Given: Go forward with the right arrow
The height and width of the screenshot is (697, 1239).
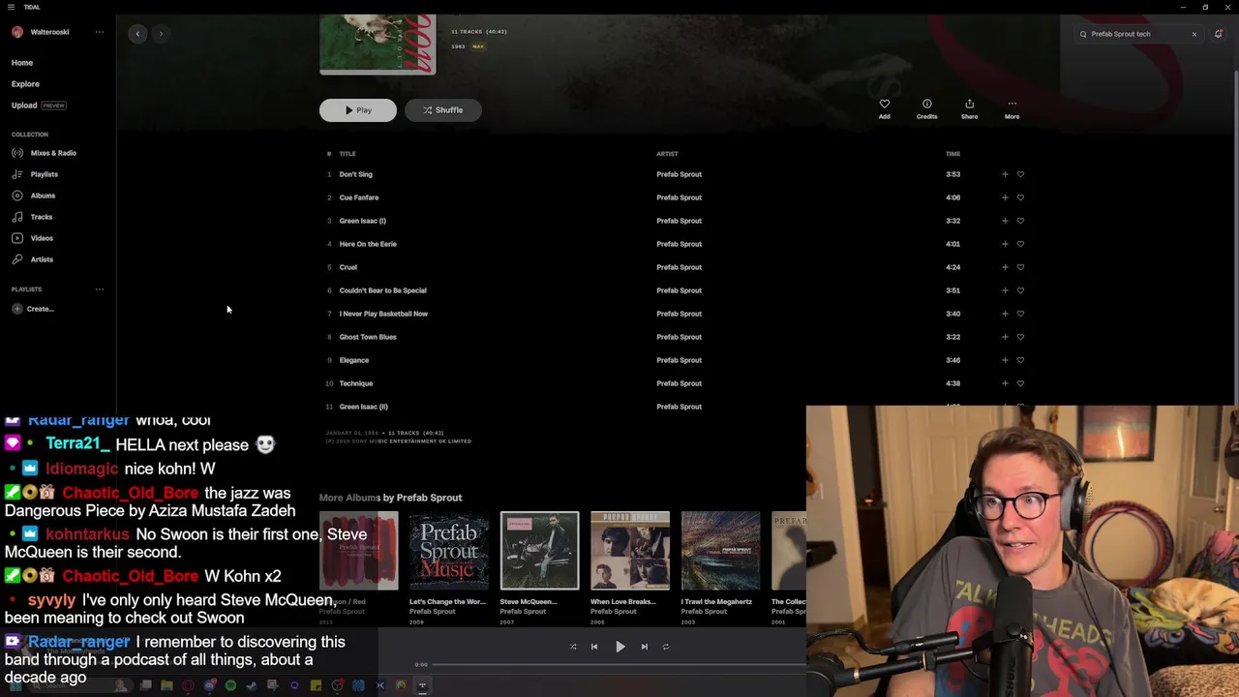Looking at the screenshot, I should 161,34.
